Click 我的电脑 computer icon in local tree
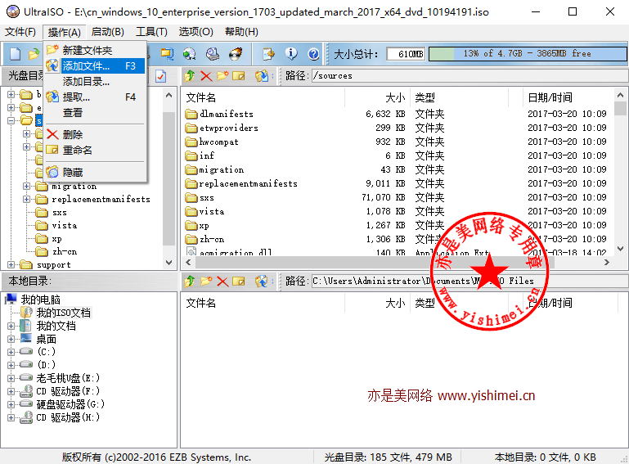The height and width of the screenshot is (464, 629). pos(11,300)
